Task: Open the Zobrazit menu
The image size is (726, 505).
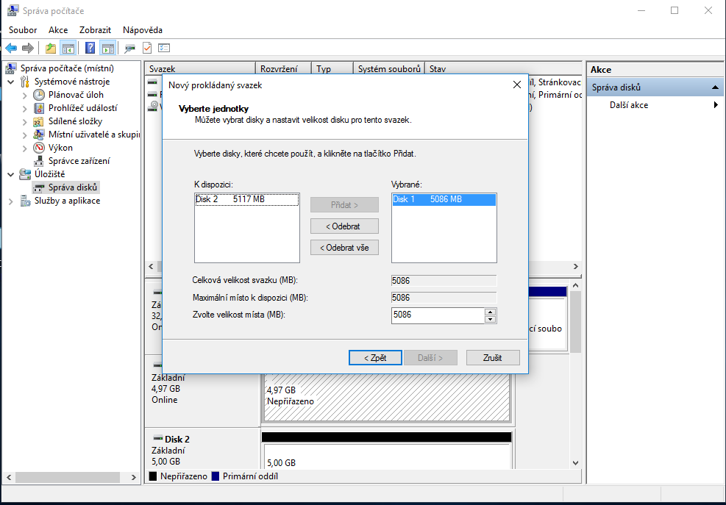Action: 95,30
